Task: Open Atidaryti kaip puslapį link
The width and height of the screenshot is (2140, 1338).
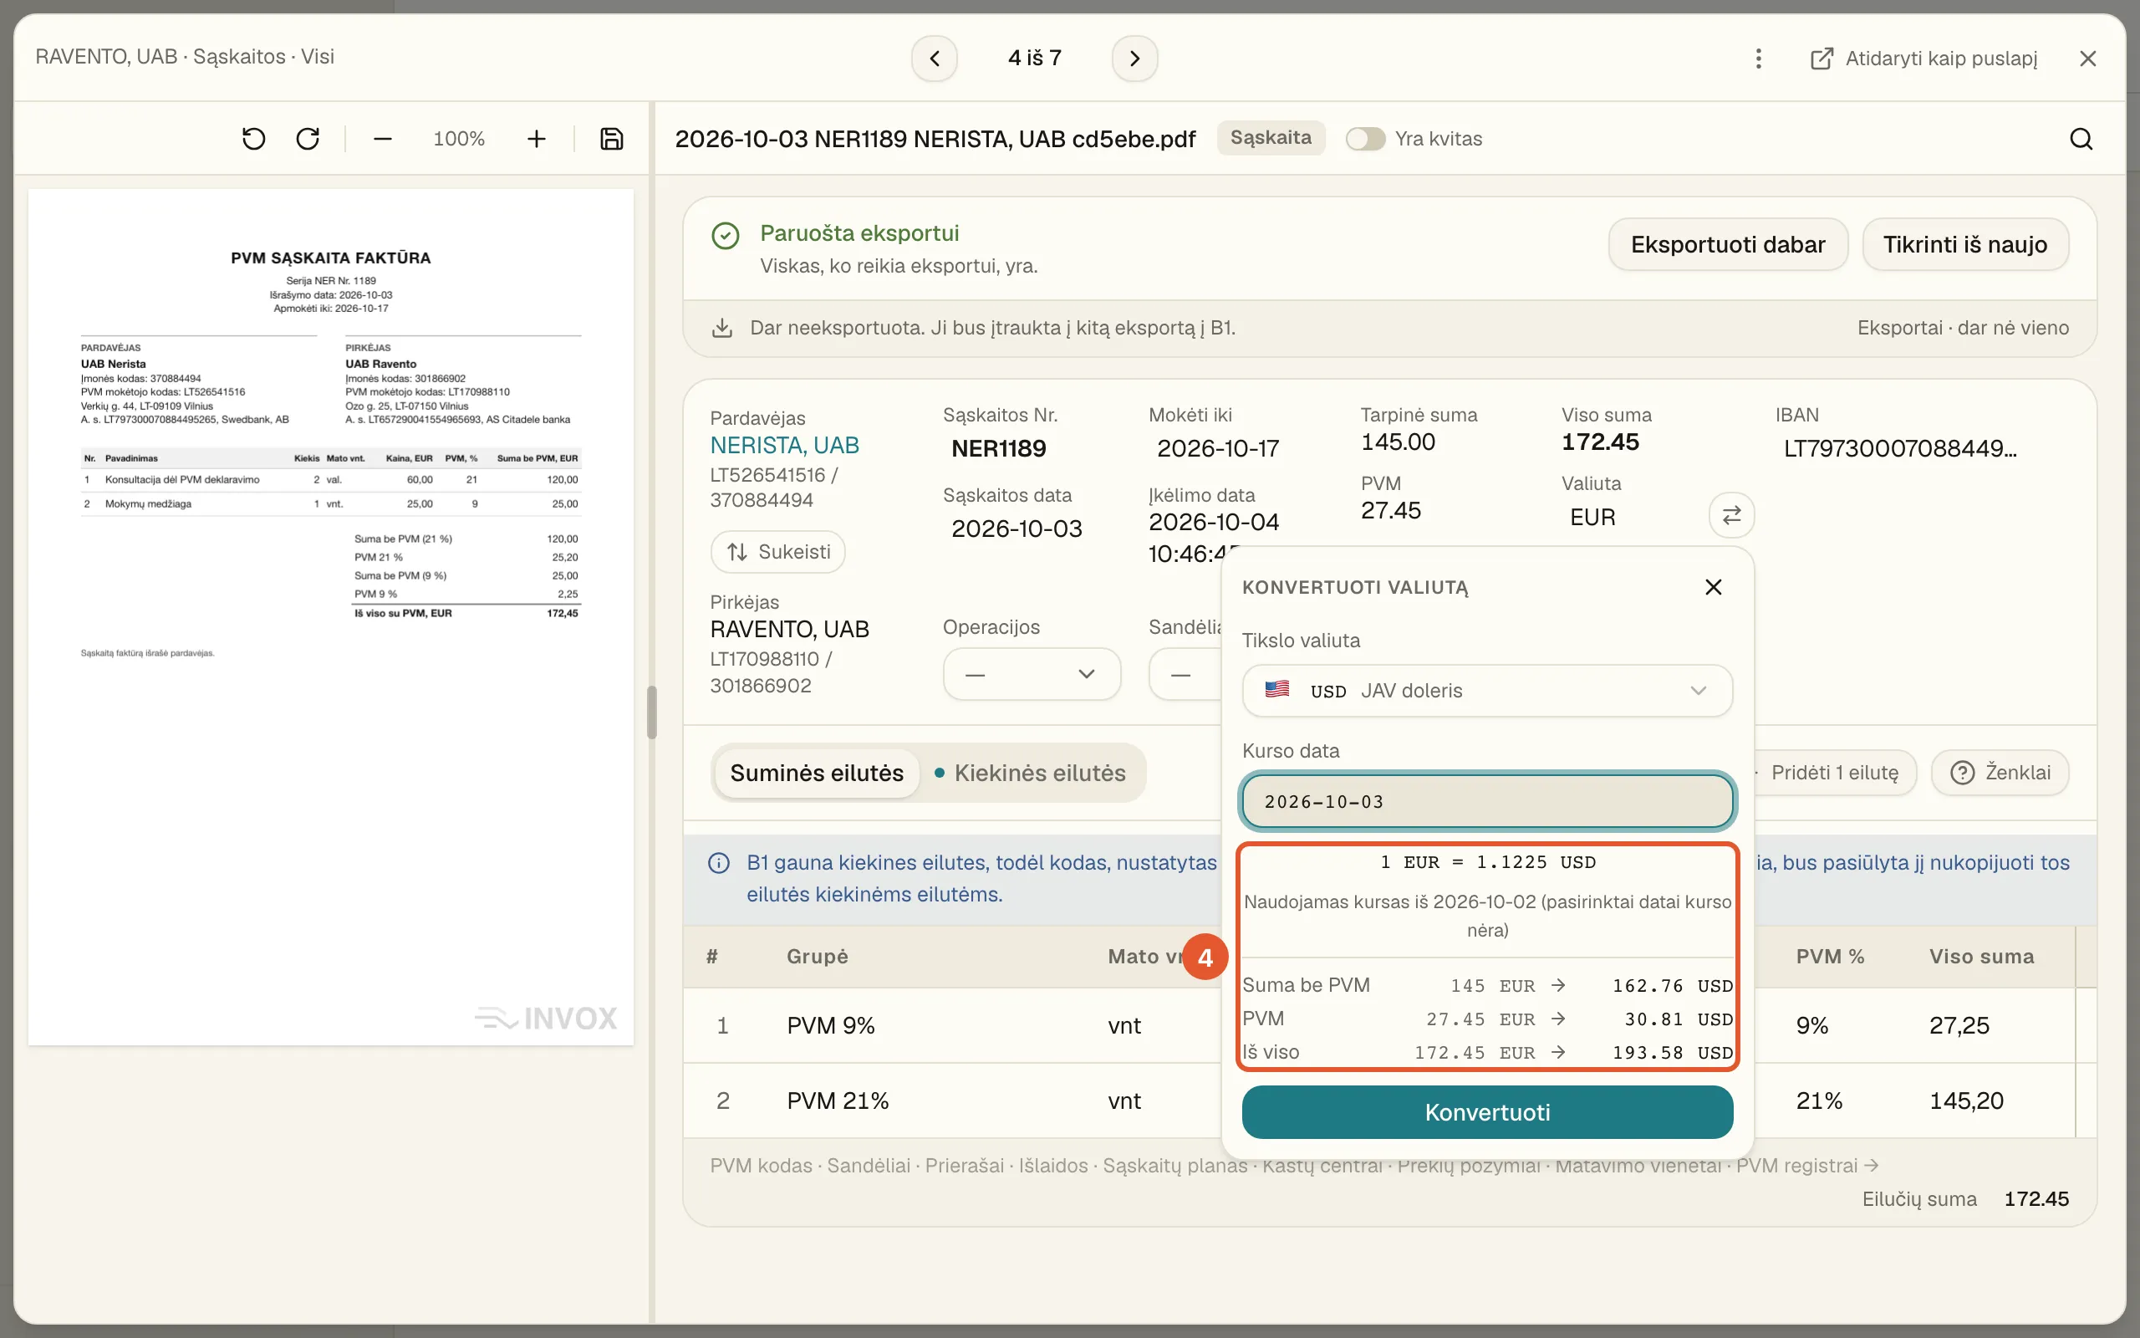Action: coord(1924,59)
